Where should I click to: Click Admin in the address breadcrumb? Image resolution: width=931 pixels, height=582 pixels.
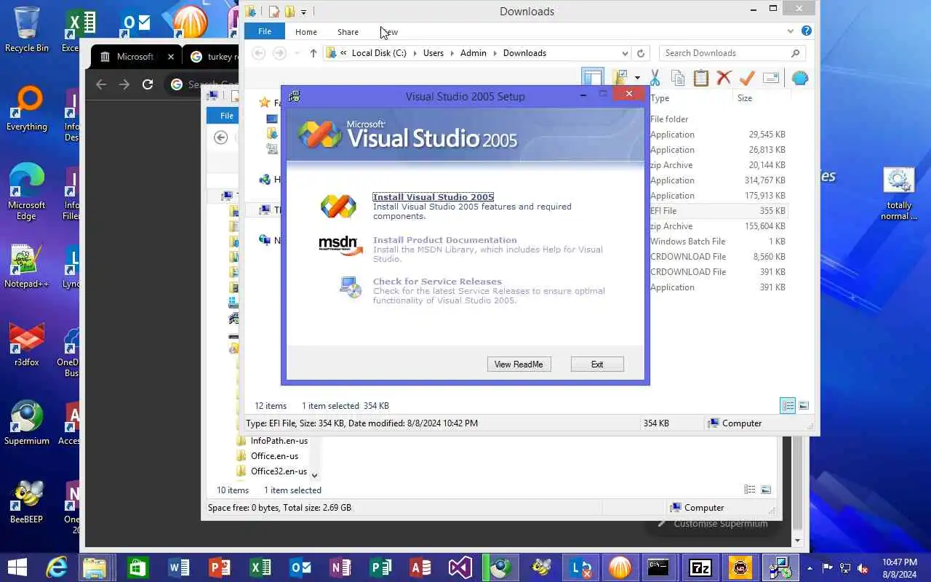coord(474,53)
